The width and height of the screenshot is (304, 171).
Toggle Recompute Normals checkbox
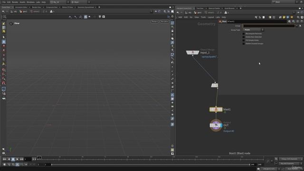244,34
